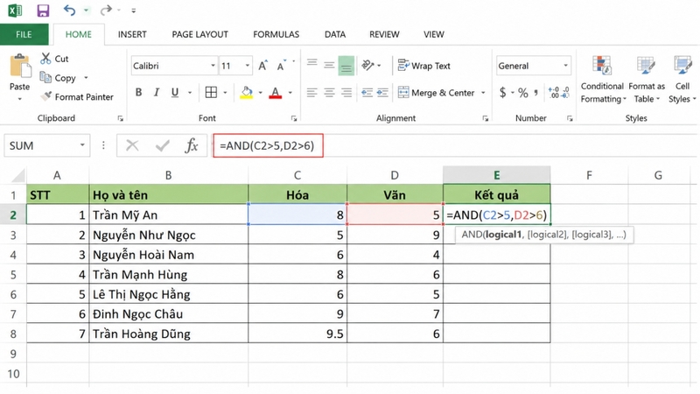This screenshot has height=394, width=700.
Task: Expand the font color picker arrow
Action: pos(290,93)
